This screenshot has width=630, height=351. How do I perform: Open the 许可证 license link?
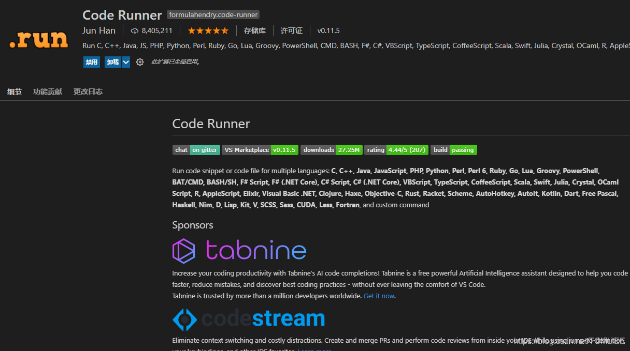(292, 30)
